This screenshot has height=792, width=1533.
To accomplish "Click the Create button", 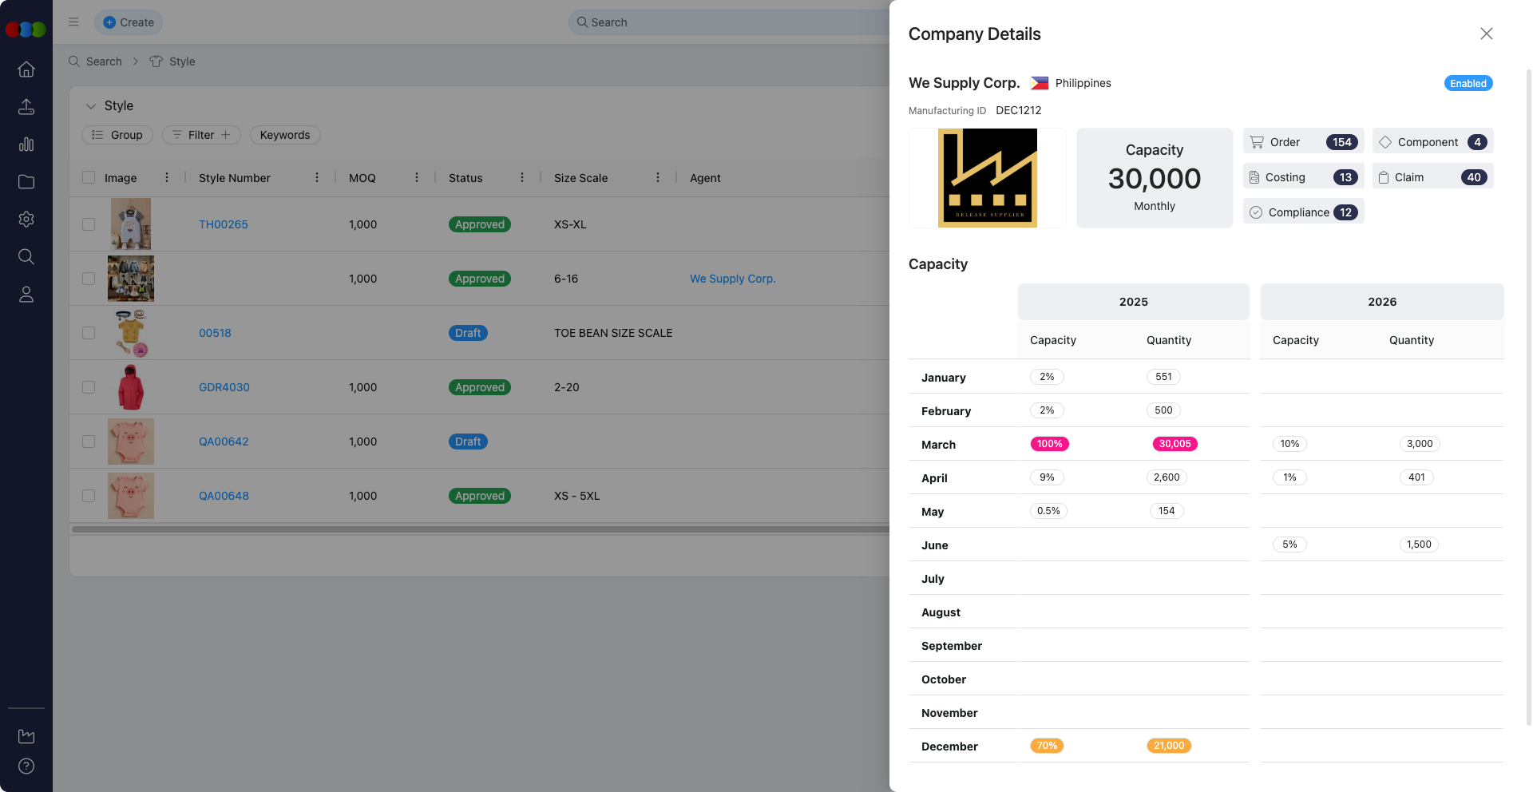I will pyautogui.click(x=129, y=22).
